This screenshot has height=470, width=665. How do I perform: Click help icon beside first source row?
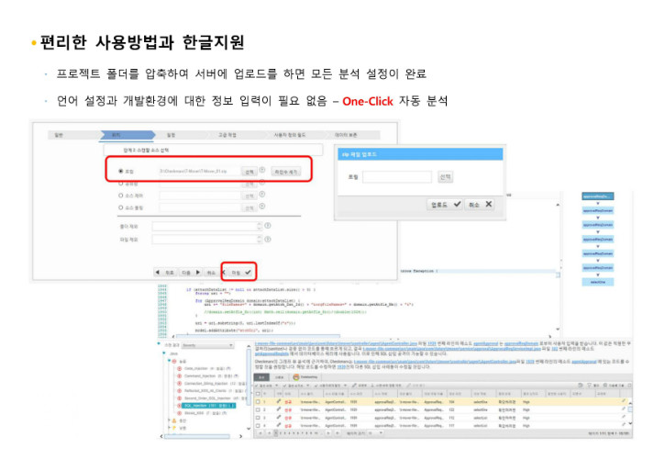[x=262, y=170]
